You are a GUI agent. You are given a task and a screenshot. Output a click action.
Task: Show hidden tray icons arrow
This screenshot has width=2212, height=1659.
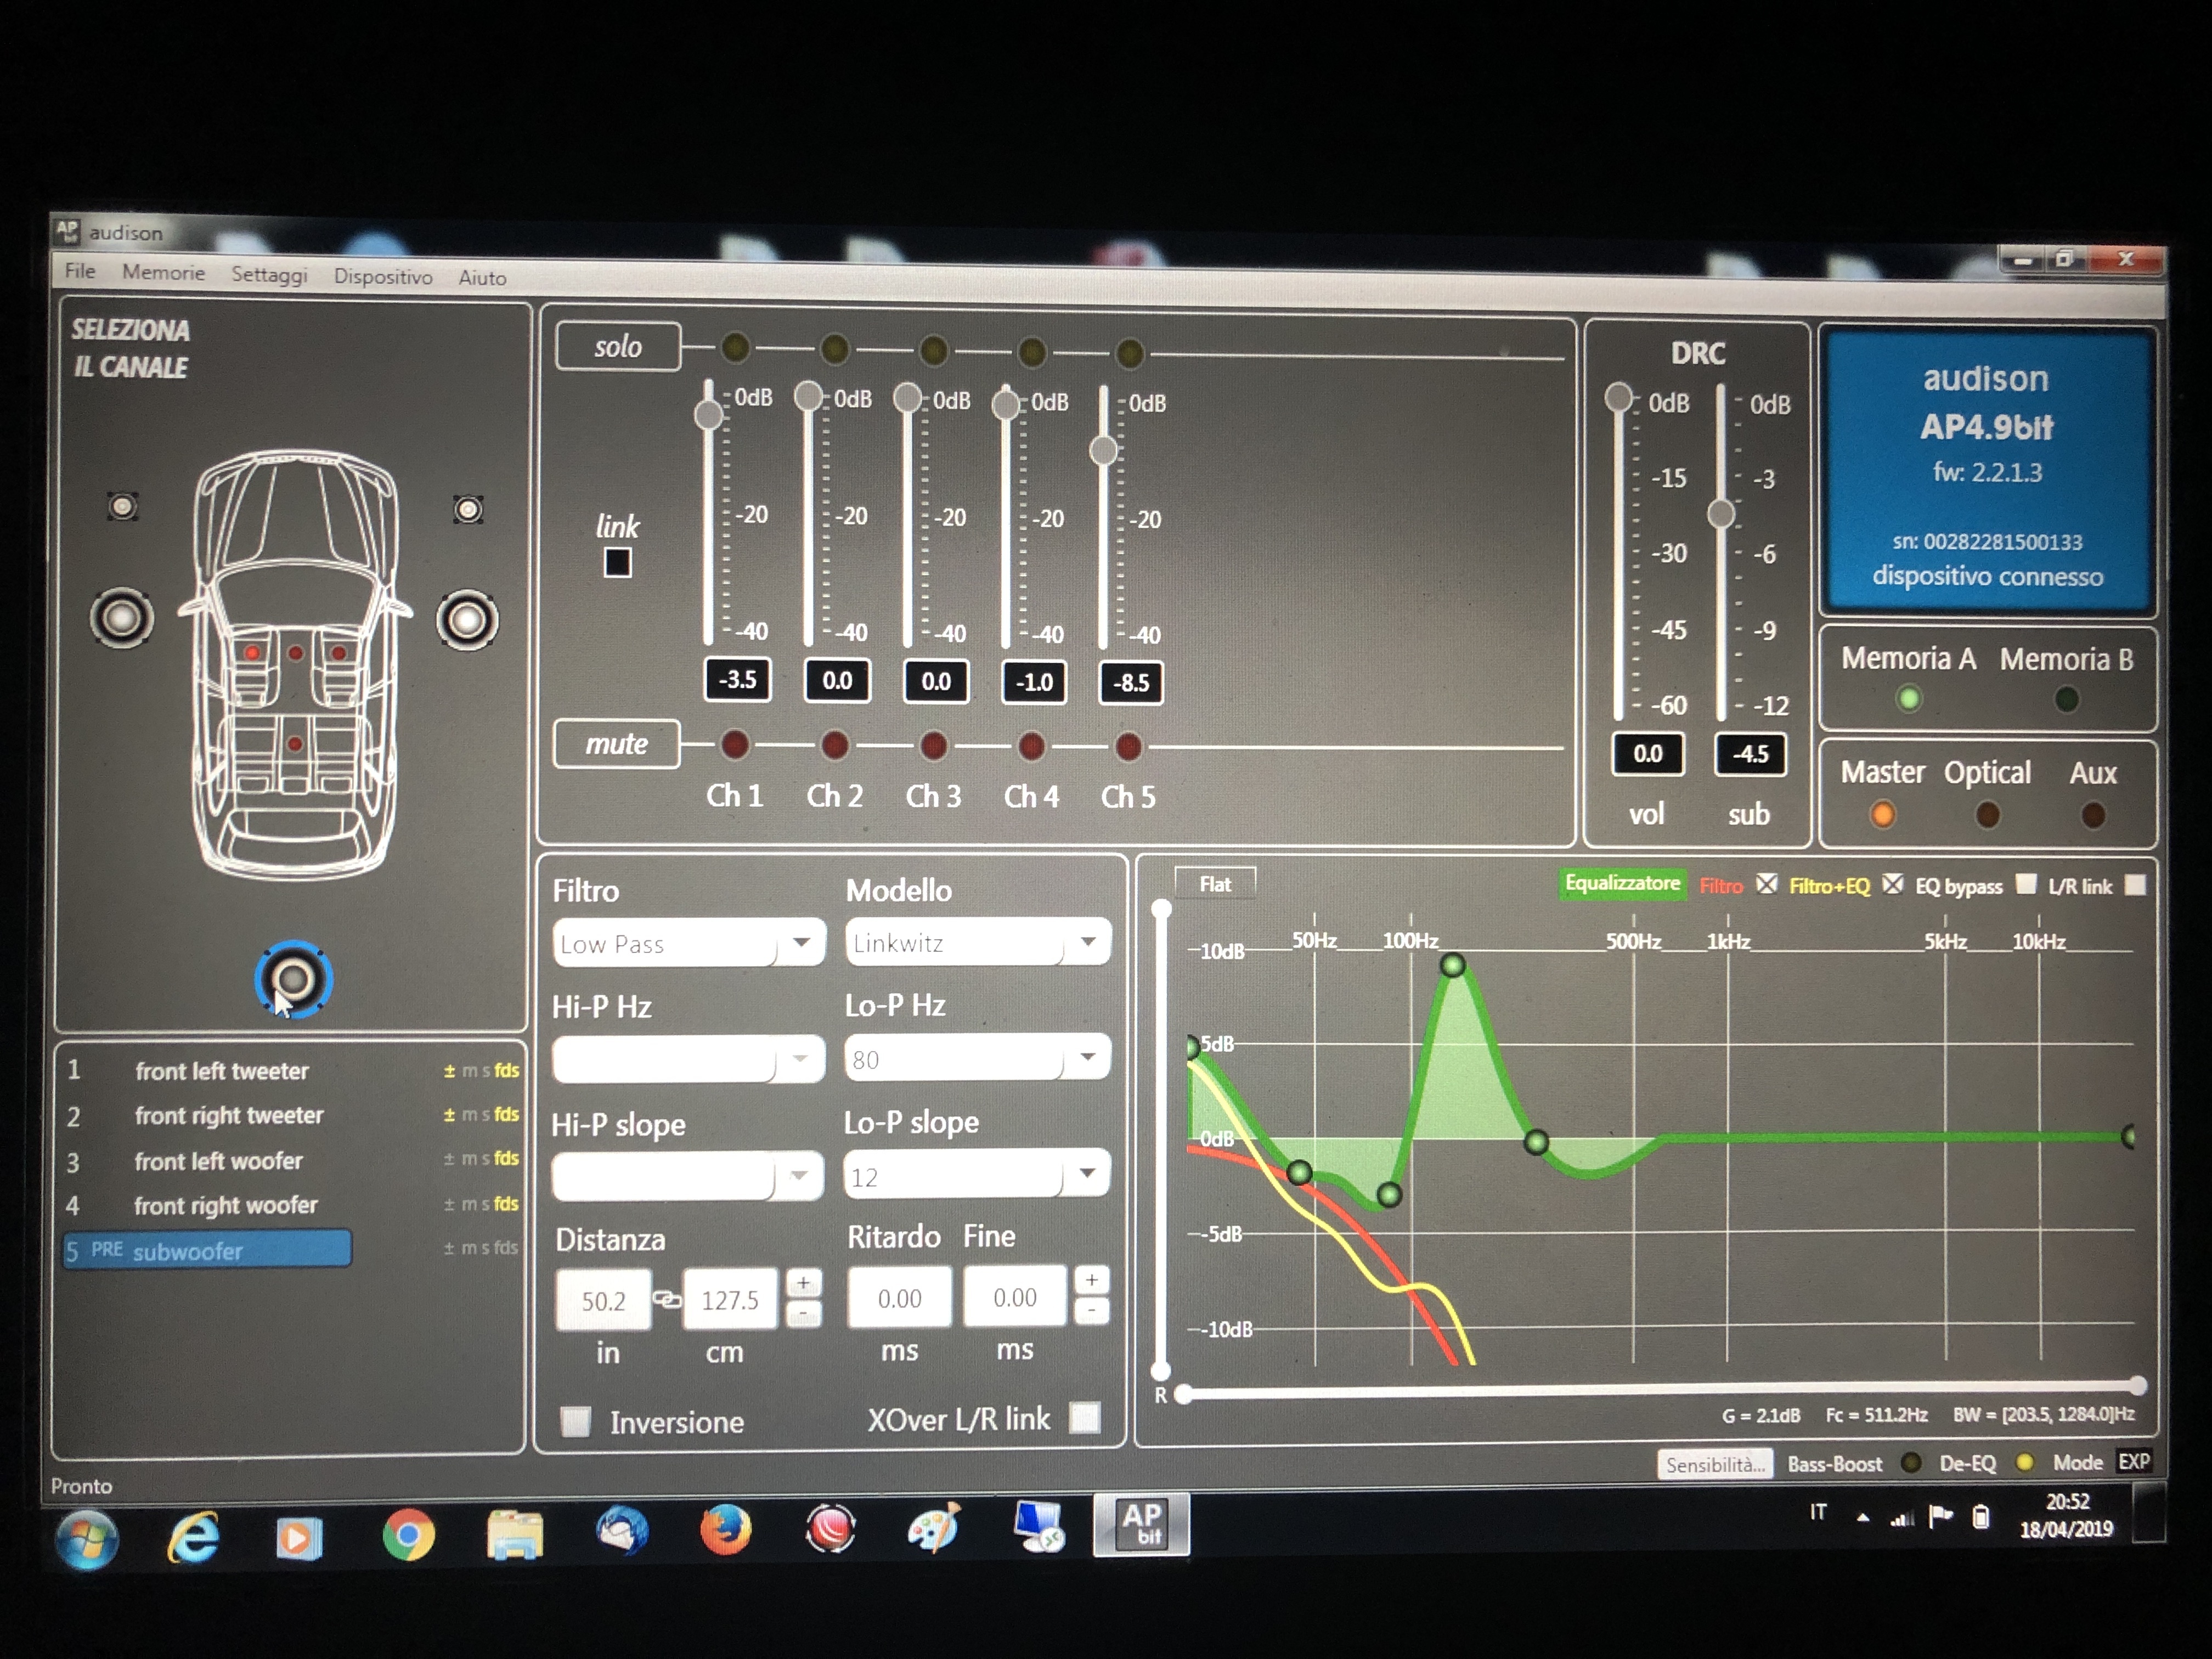(x=1862, y=1518)
